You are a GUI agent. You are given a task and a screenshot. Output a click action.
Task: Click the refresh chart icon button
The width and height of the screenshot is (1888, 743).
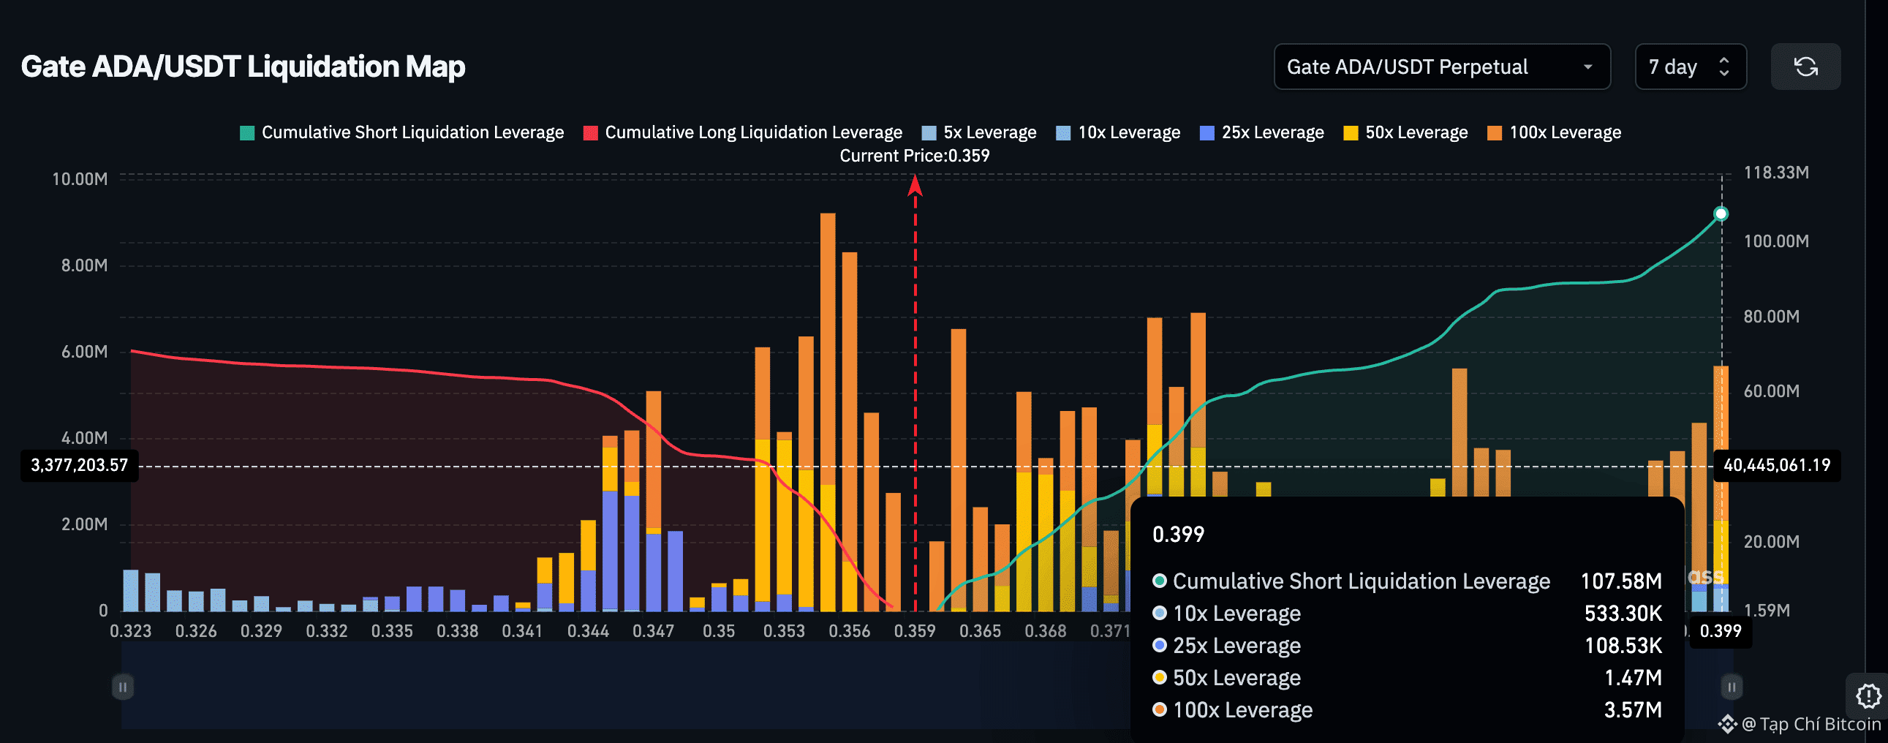tap(1805, 67)
